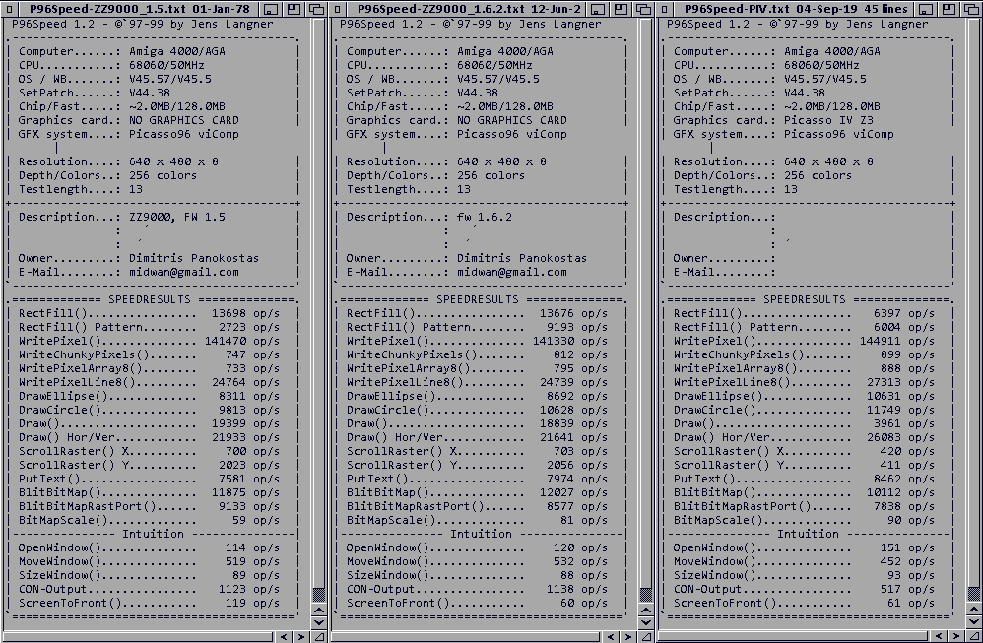Close the P96Speed-ZZ9000_1.5.txt window
983x643 pixels.
pos(9,8)
